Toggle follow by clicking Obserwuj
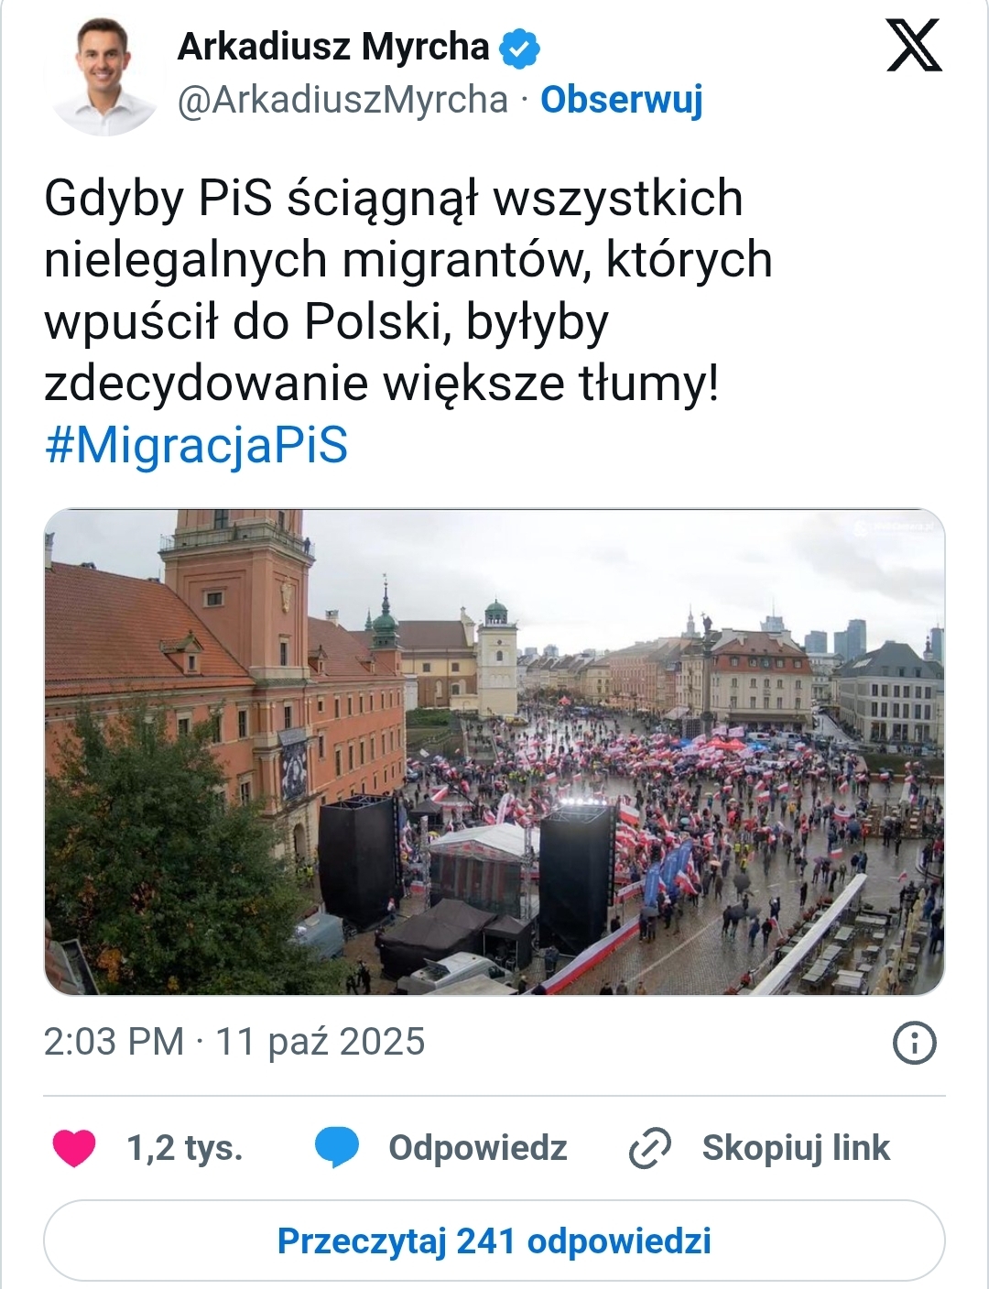This screenshot has height=1289, width=989. coord(623,102)
